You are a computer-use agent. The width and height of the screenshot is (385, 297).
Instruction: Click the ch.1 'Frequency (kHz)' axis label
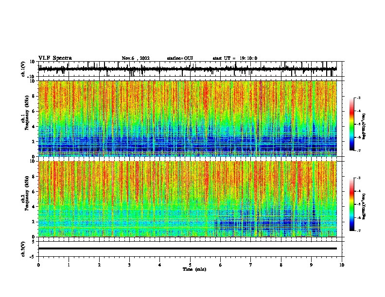point(26,113)
